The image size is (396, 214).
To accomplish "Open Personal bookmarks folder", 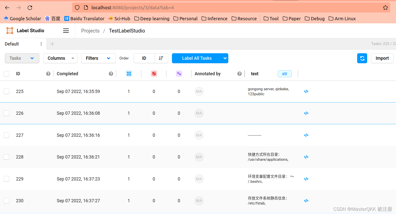I will point(185,18).
